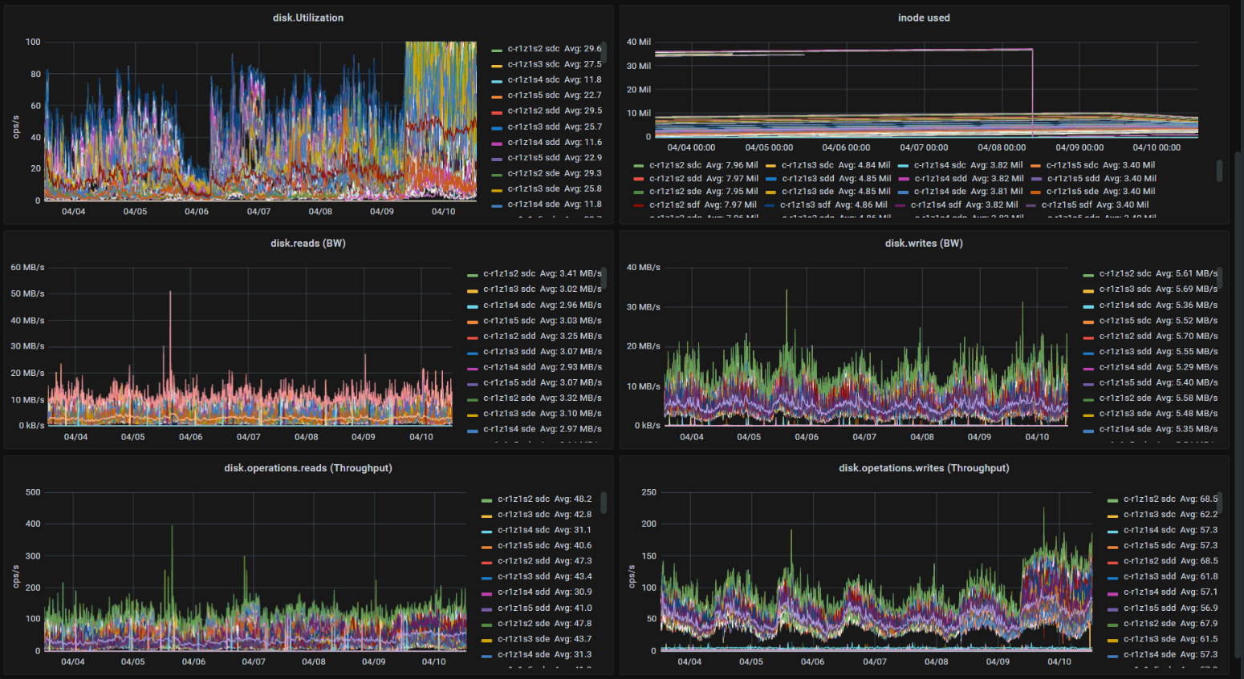Click orange swatch for c-r1z1s5 sdc in inode used
The width and height of the screenshot is (1244, 679).
click(1035, 166)
